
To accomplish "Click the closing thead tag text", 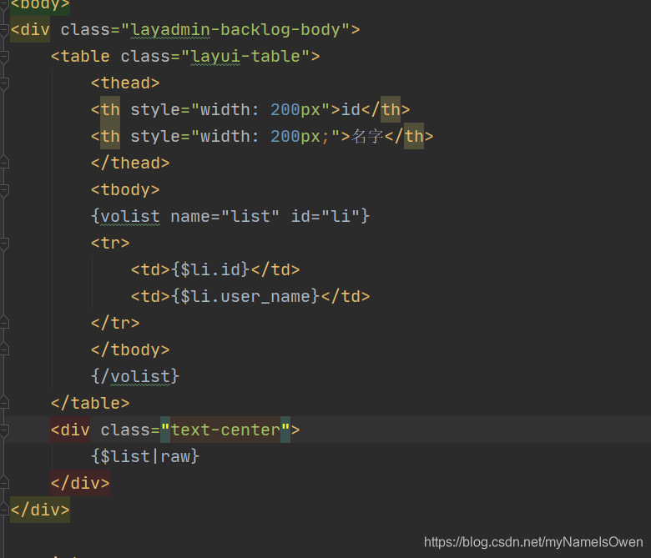I will pos(130,163).
